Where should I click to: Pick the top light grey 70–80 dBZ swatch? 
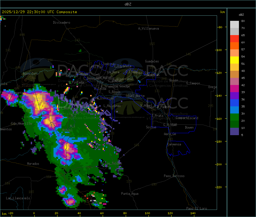234,25
